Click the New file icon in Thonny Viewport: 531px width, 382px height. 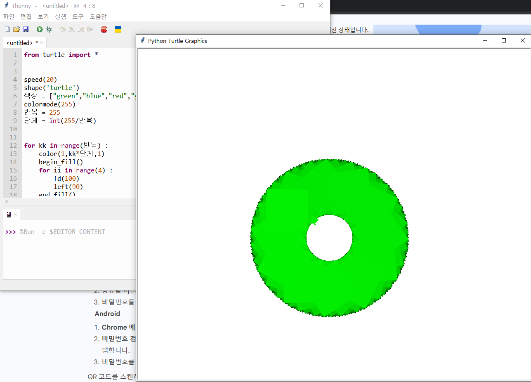pos(7,29)
